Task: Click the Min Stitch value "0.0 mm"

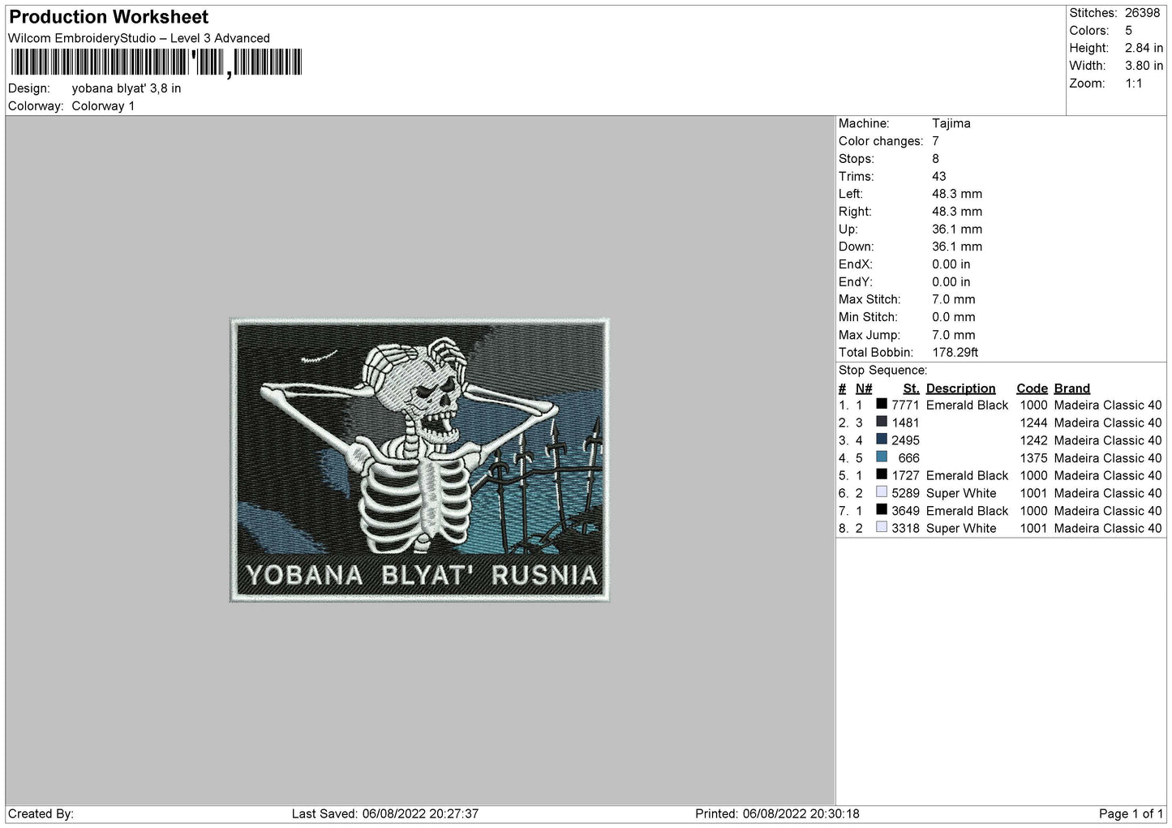Action: point(954,318)
